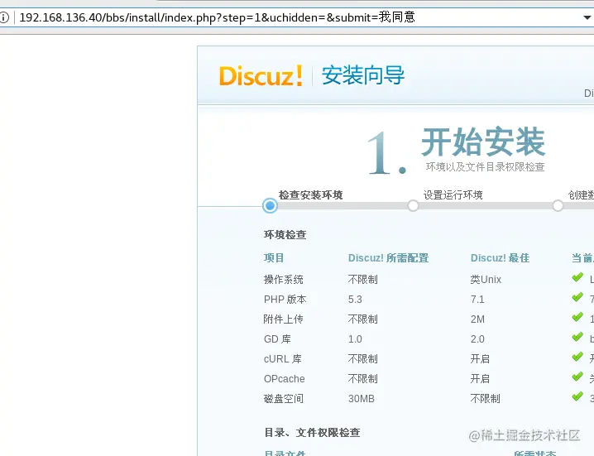594x456 pixels.
Task: Click the 项目 column header
Action: pos(274,258)
